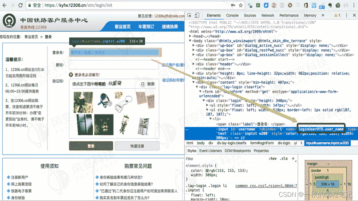The image size is (358, 201).
Task: Click the DevTools warning count indicator
Action: click(337, 15)
